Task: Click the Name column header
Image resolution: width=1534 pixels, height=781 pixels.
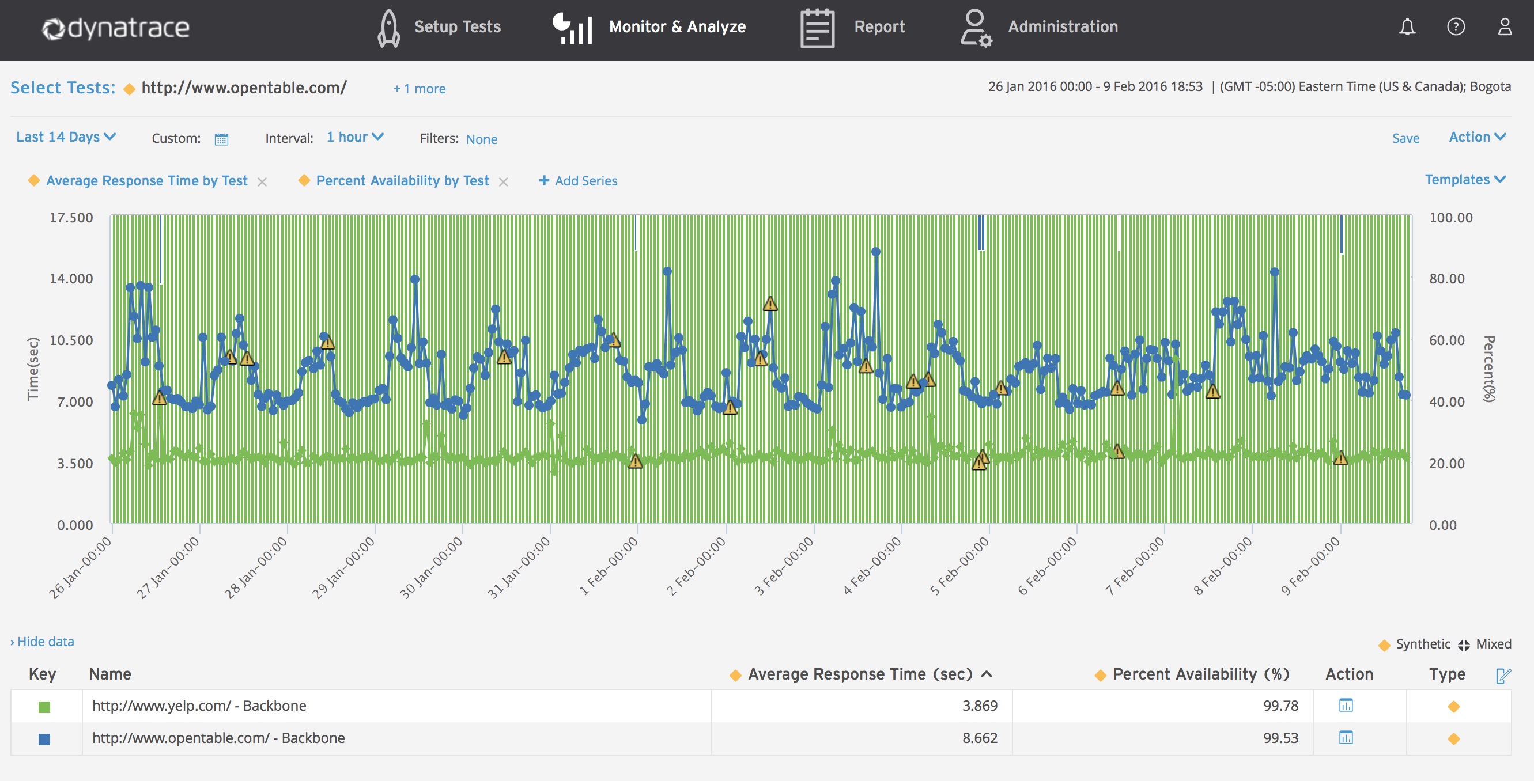Action: (x=109, y=674)
